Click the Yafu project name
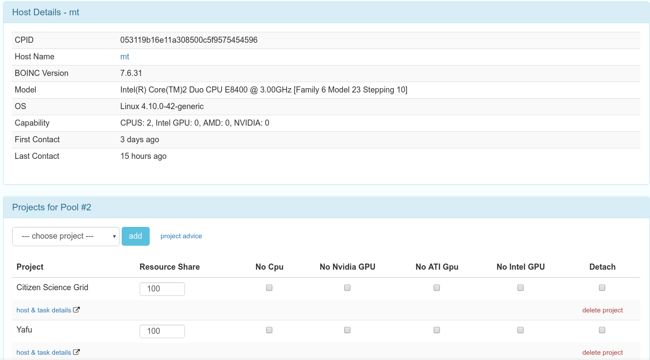Image resolution: width=650 pixels, height=360 pixels. 24,330
